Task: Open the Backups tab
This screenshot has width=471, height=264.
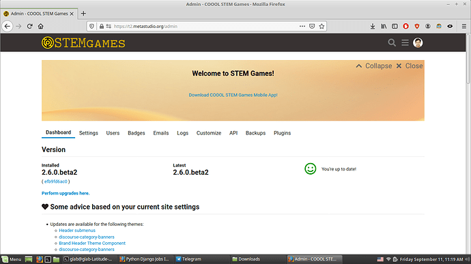Action: [x=255, y=133]
